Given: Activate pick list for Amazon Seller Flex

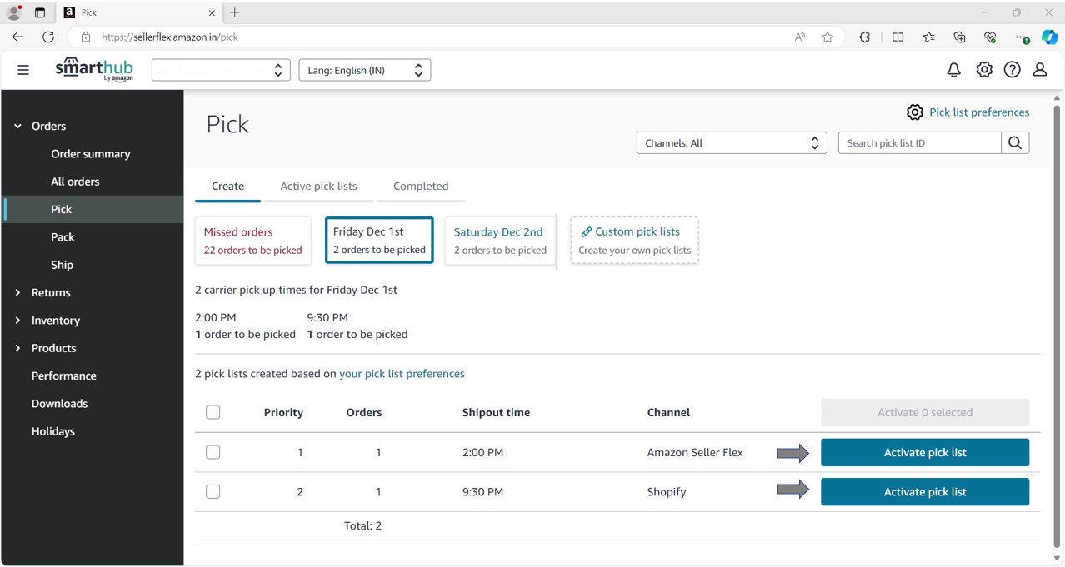Looking at the screenshot, I should pos(925,452).
